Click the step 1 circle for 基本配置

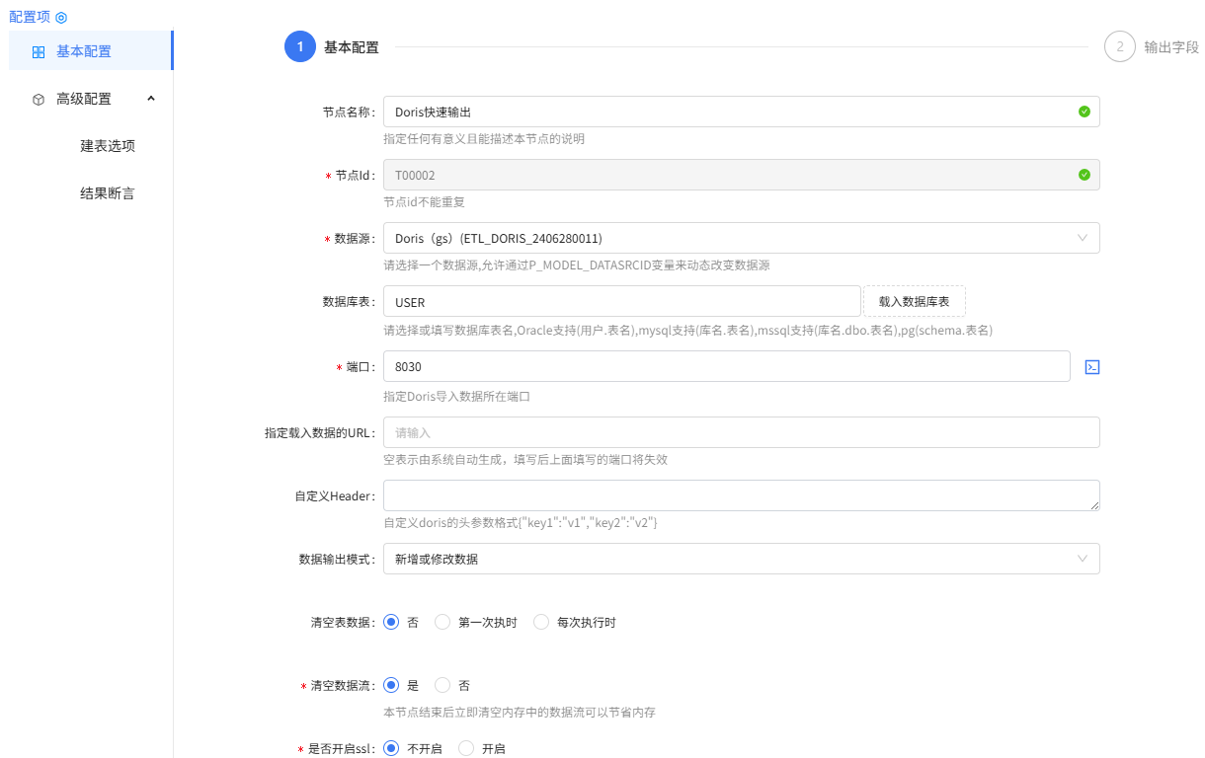click(300, 46)
